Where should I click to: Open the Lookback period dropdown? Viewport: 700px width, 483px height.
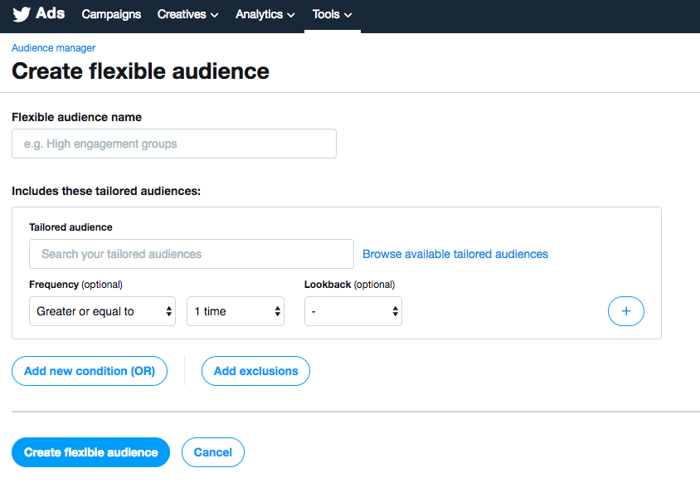coord(353,311)
